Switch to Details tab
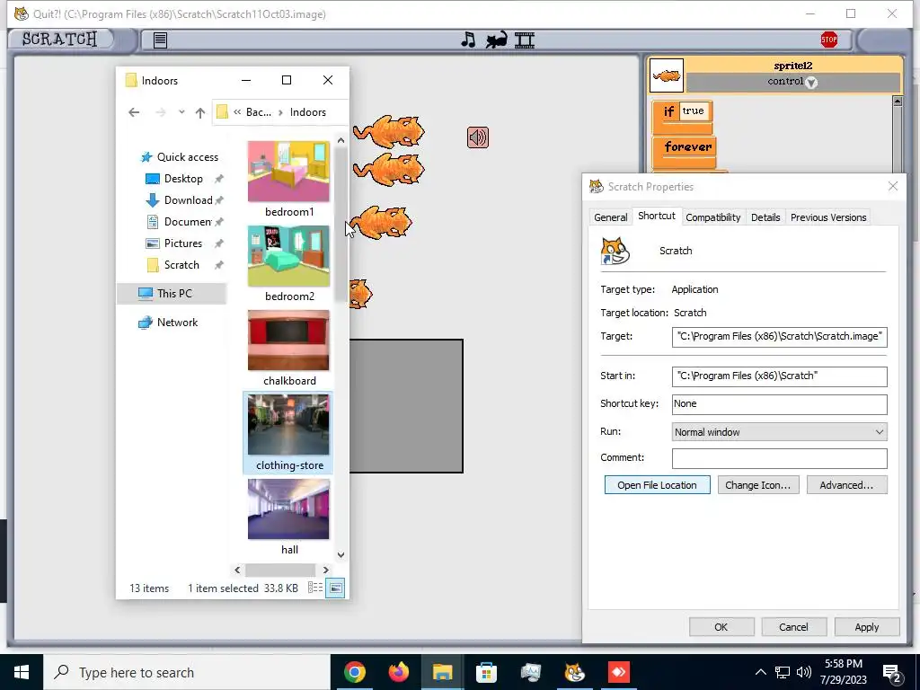The width and height of the screenshot is (920, 690). coord(765,217)
